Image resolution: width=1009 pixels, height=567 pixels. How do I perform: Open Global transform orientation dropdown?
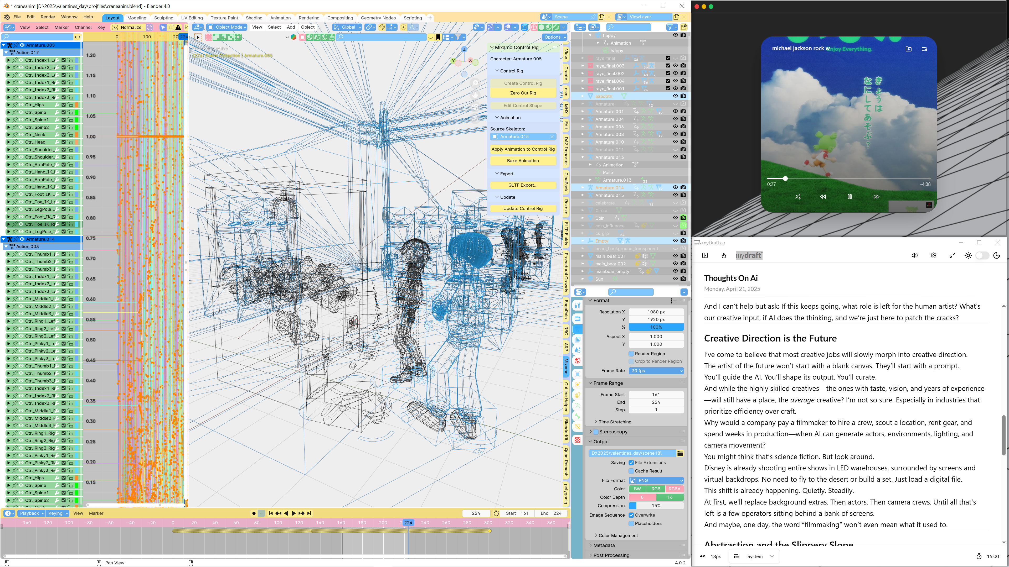point(347,27)
